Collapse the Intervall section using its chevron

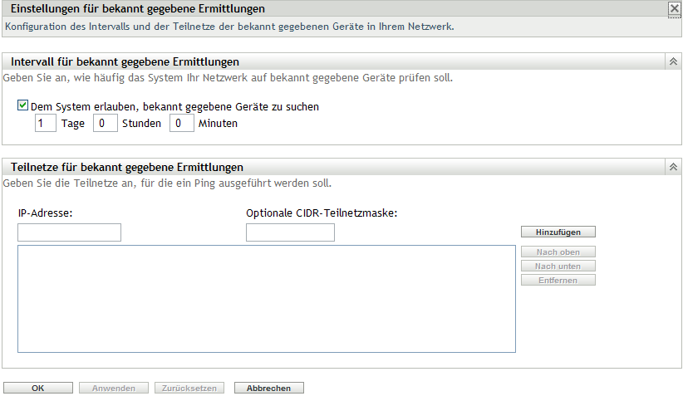tap(672, 61)
